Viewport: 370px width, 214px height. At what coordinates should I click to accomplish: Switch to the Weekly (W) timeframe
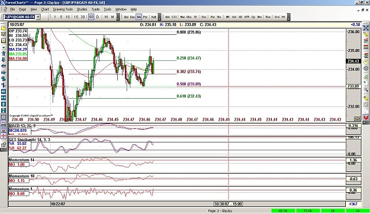[106, 17]
